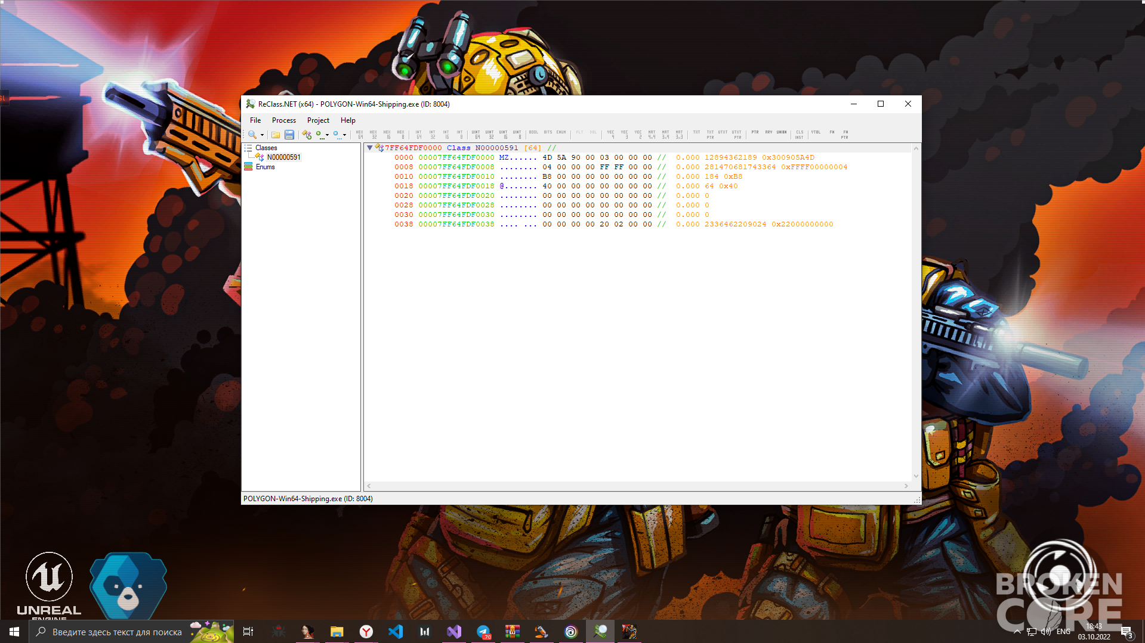
Task: Set node type to BITS
Action: click(548, 132)
